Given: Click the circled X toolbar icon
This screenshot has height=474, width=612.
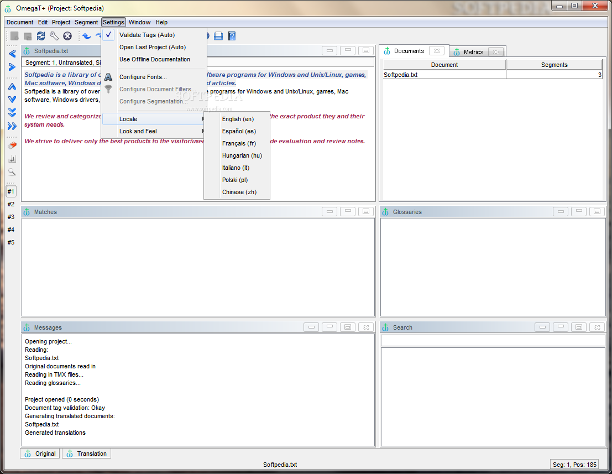Looking at the screenshot, I should pos(67,36).
